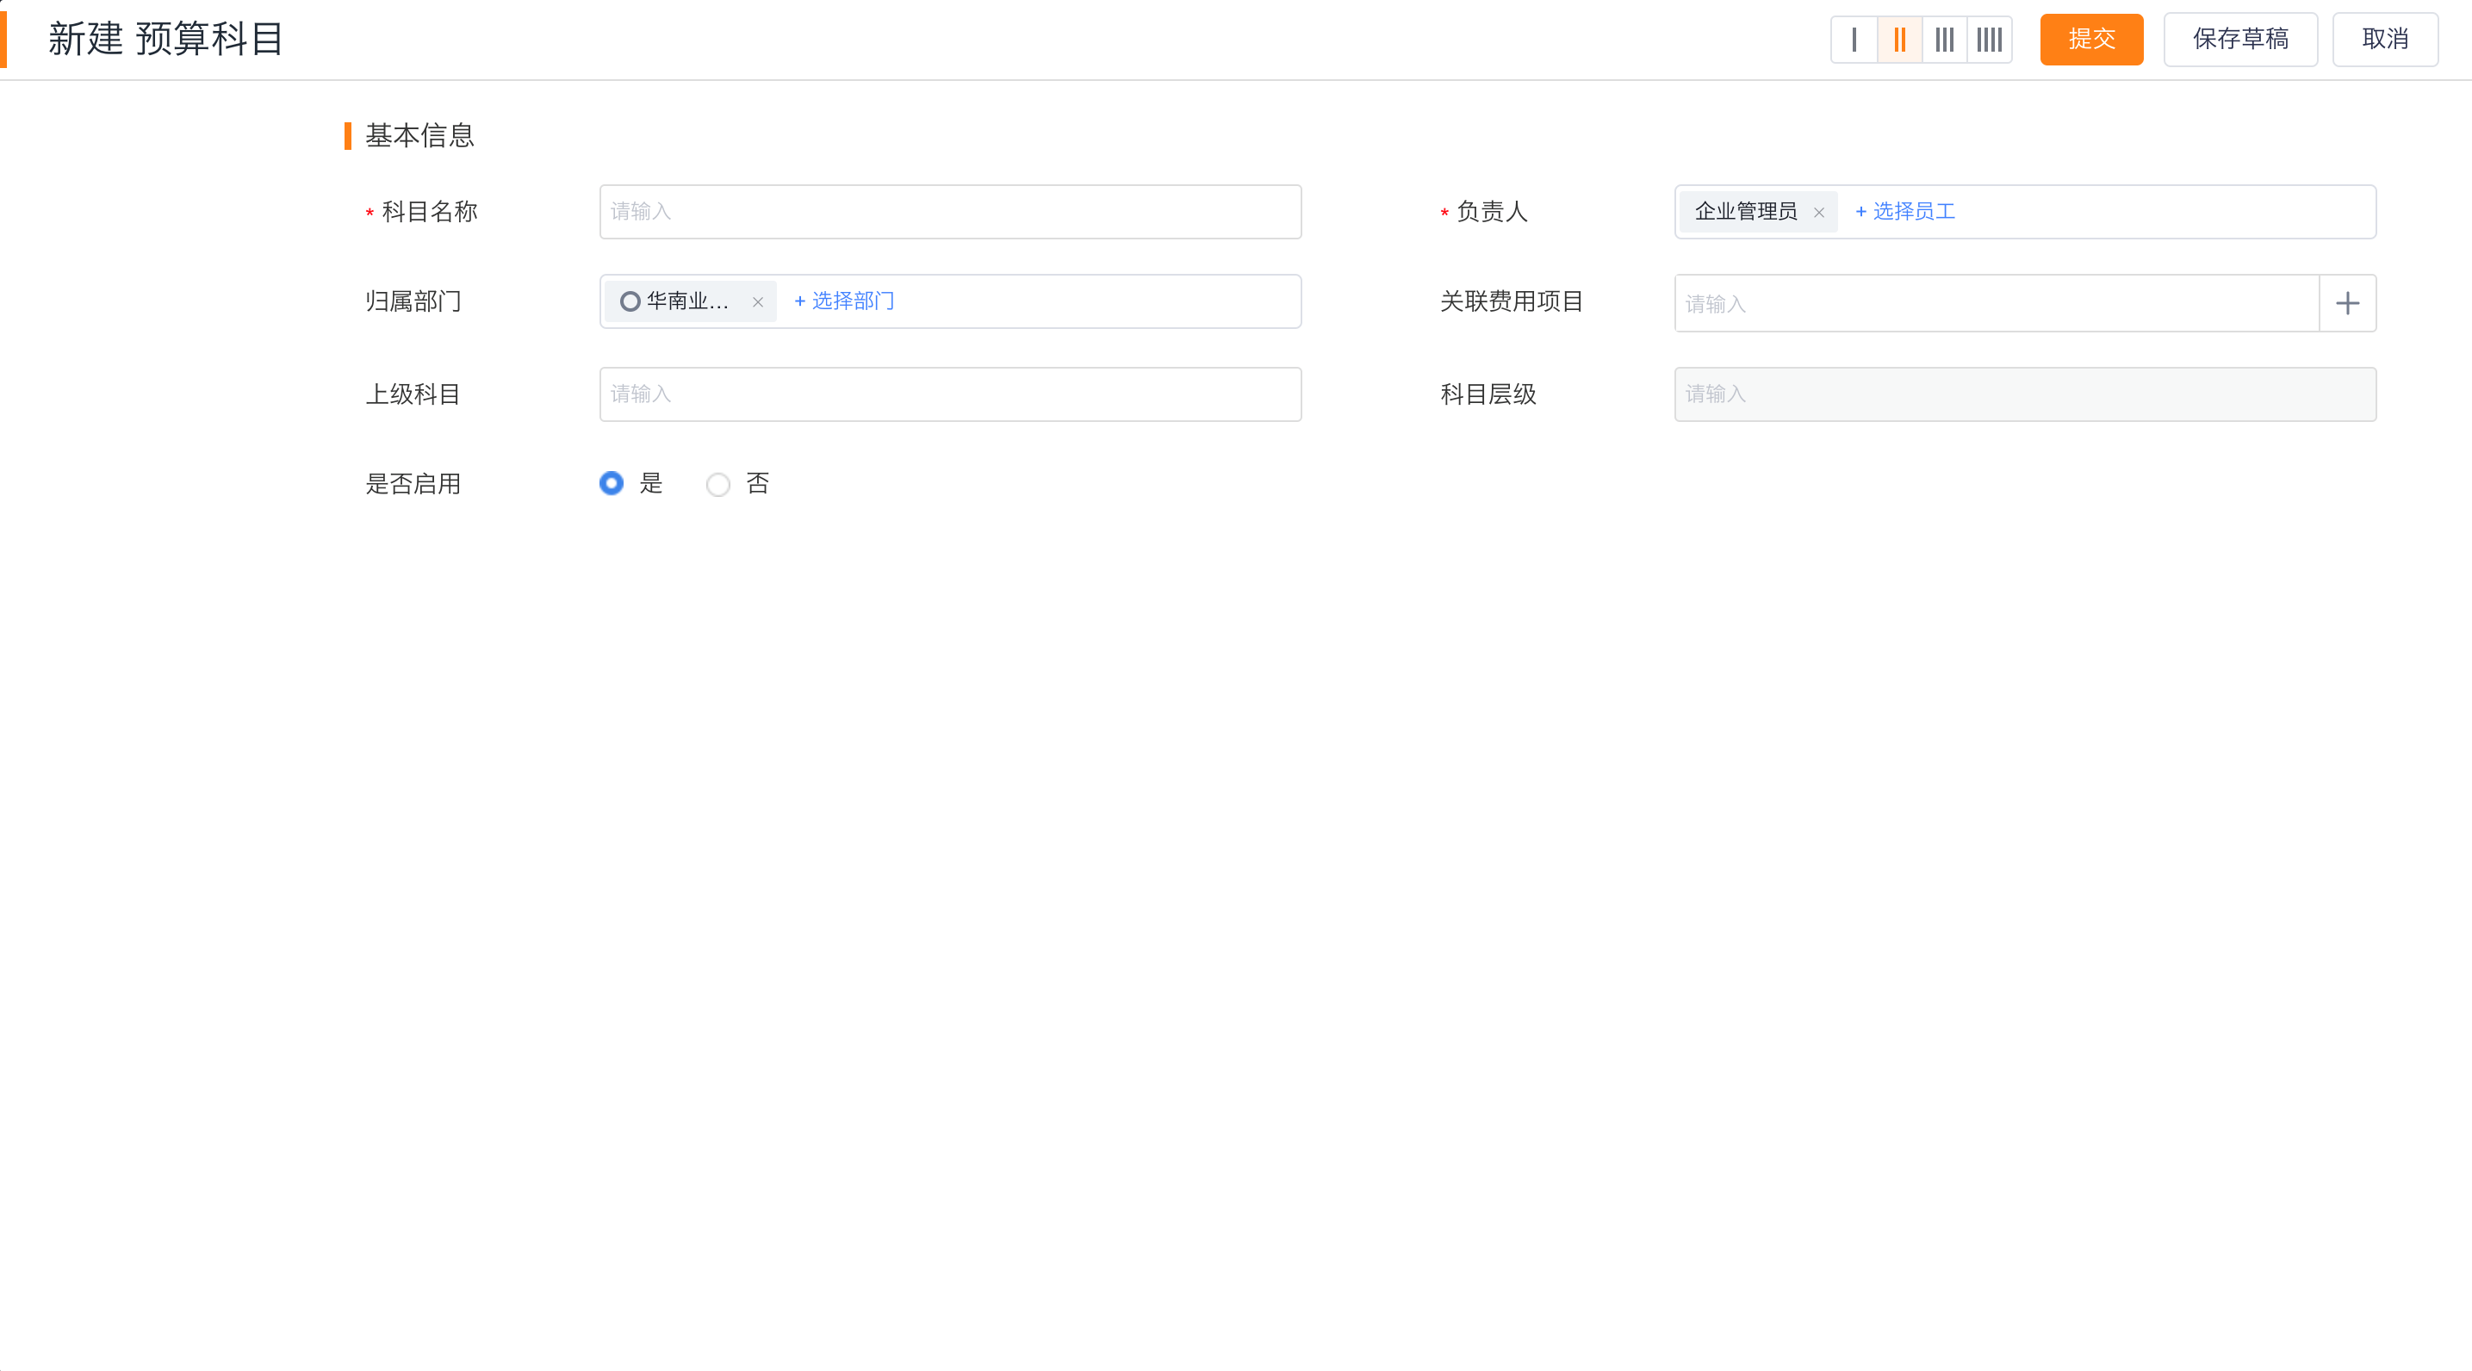Image resolution: width=2472 pixels, height=1371 pixels.
Task: Focus the 上级科目 input field
Action: click(x=950, y=394)
